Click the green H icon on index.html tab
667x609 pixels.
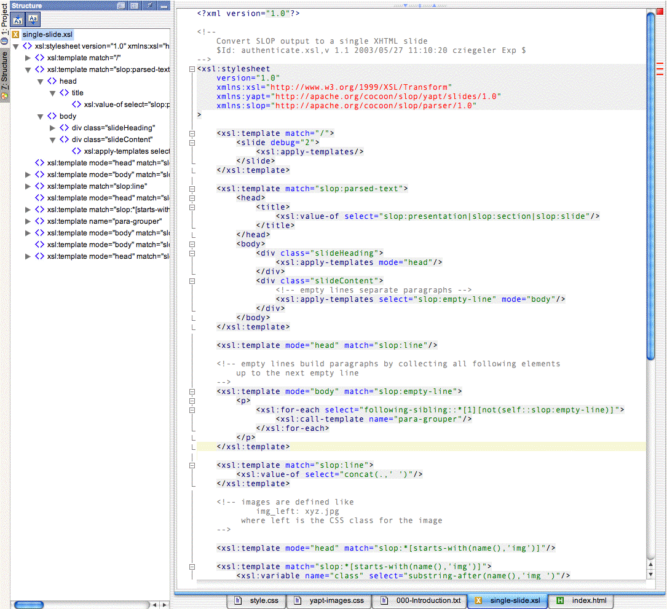point(560,600)
